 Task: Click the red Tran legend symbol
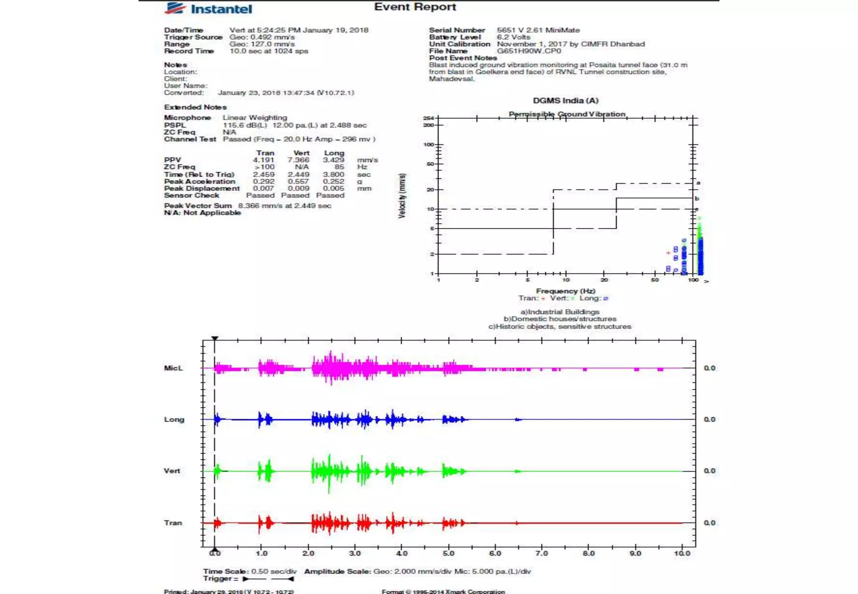pos(543,299)
